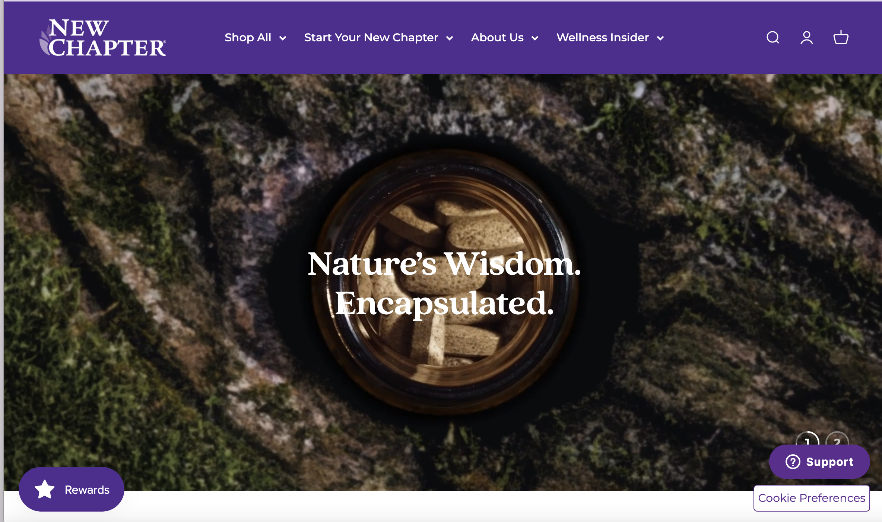Click the Support question mark icon
This screenshot has height=522, width=882.
click(x=793, y=462)
